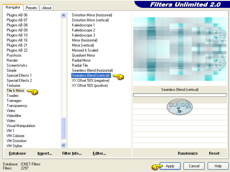230x172 pixels.
Task: Select the Psychosis category
Action: click(x=14, y=55)
